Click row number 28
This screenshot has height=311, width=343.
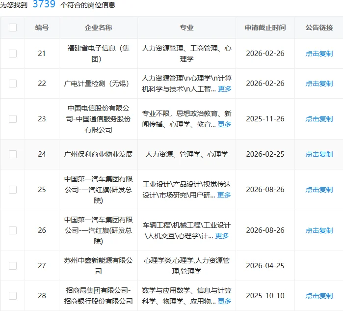[x=42, y=296]
